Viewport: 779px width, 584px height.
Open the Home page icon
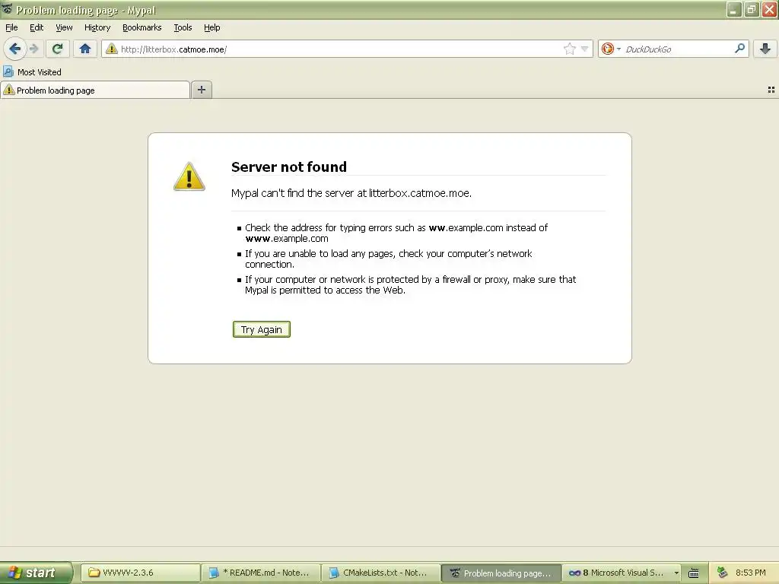coord(85,49)
